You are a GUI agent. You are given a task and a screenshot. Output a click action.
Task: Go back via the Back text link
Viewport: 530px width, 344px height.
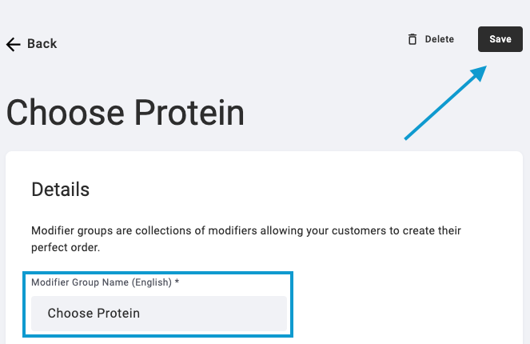[42, 44]
